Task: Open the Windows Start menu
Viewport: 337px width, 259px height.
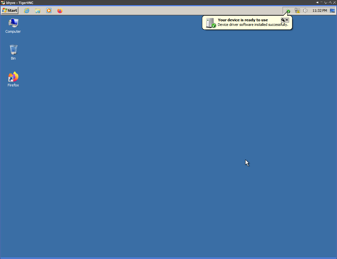Action: pyautogui.click(x=10, y=10)
